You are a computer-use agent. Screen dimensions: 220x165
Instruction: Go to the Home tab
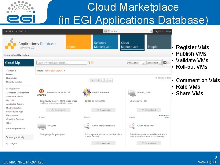pos(78,42)
